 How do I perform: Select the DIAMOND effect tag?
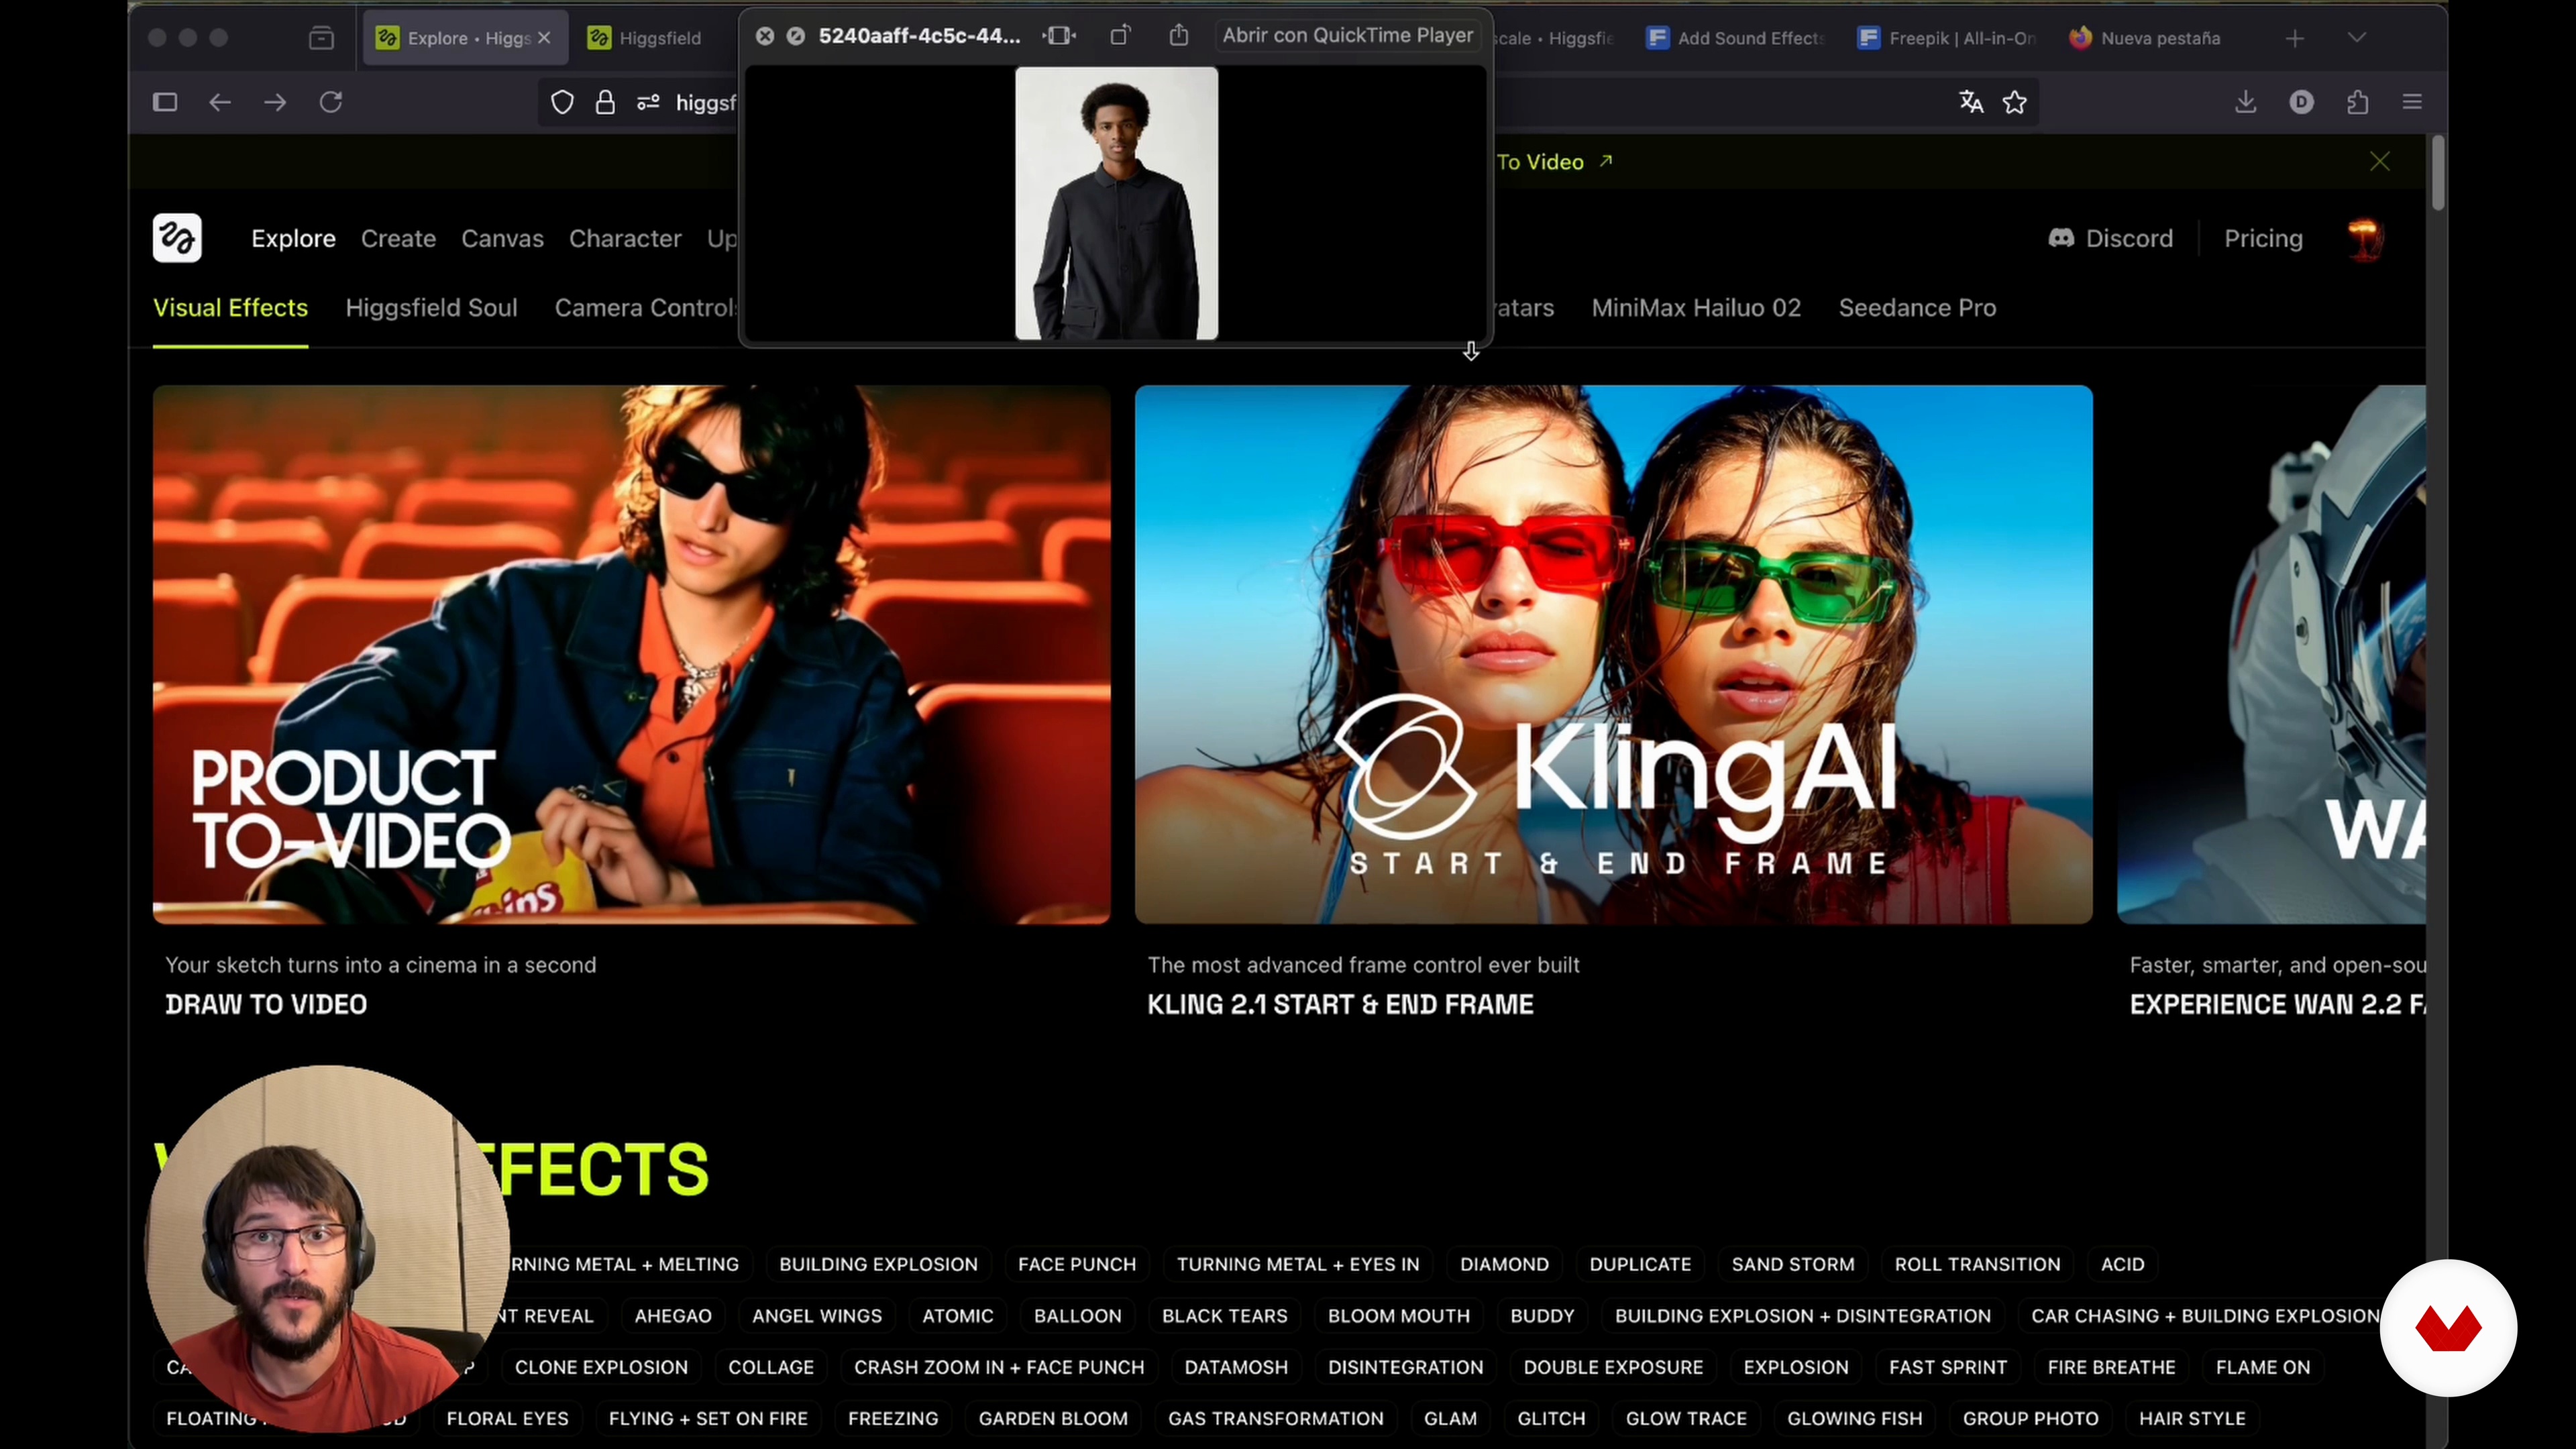(1504, 1264)
